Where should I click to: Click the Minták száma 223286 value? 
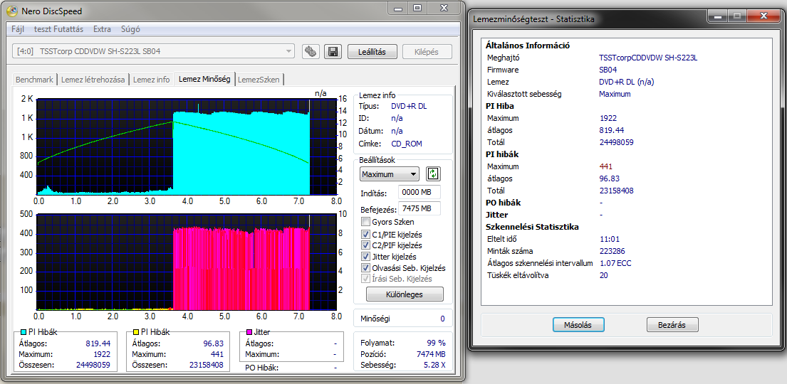tap(612, 250)
